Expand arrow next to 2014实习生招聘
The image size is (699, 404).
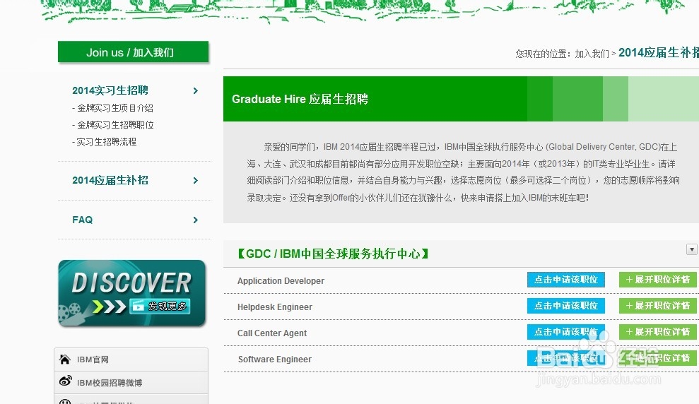195,91
